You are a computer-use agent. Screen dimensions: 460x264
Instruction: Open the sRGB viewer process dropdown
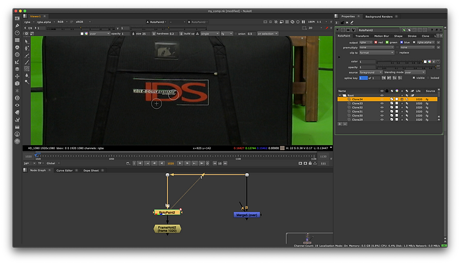pos(83,22)
